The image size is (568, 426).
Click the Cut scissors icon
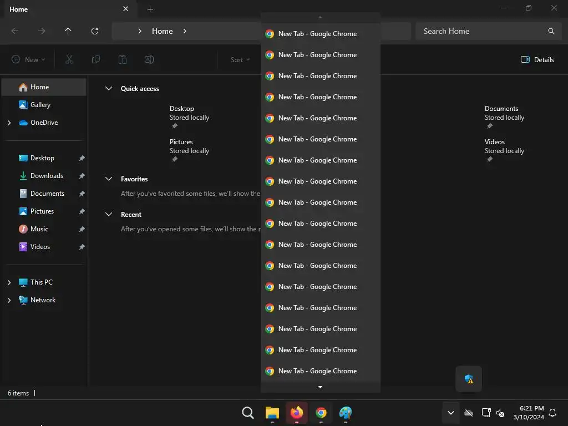69,59
